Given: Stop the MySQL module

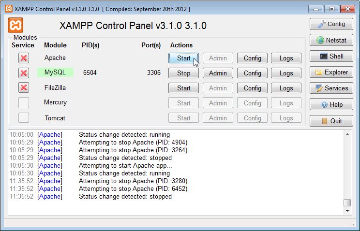Looking at the screenshot, I should [x=183, y=73].
